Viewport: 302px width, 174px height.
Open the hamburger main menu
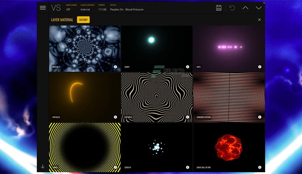(x=43, y=8)
